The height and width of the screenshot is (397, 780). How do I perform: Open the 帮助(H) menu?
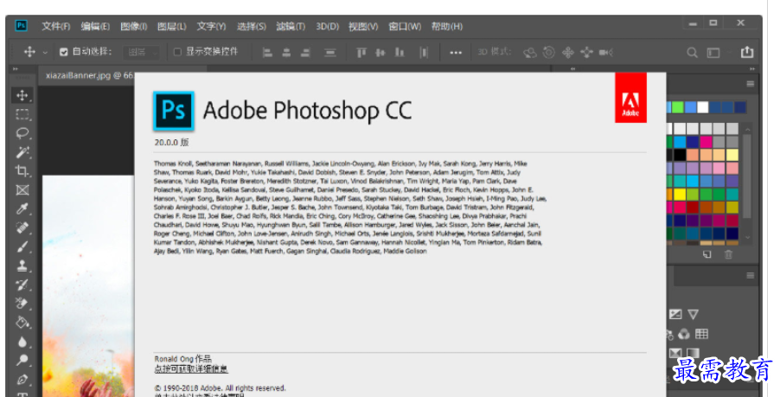point(447,26)
